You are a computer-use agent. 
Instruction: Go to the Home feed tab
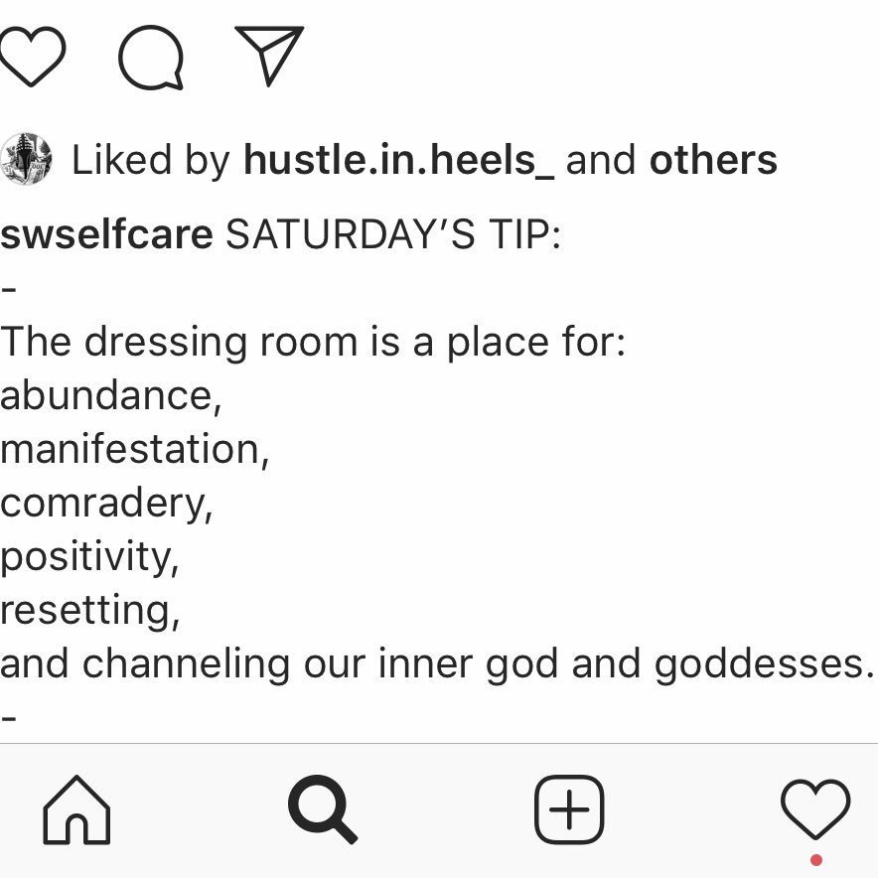click(76, 809)
